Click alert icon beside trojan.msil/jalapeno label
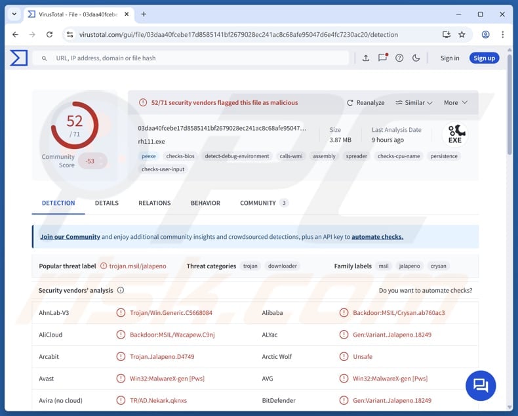 (x=104, y=266)
